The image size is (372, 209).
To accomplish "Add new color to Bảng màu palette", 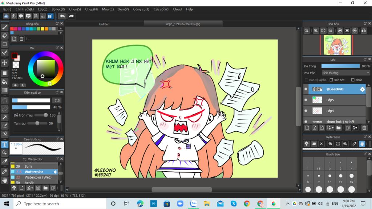I will coord(14,38).
